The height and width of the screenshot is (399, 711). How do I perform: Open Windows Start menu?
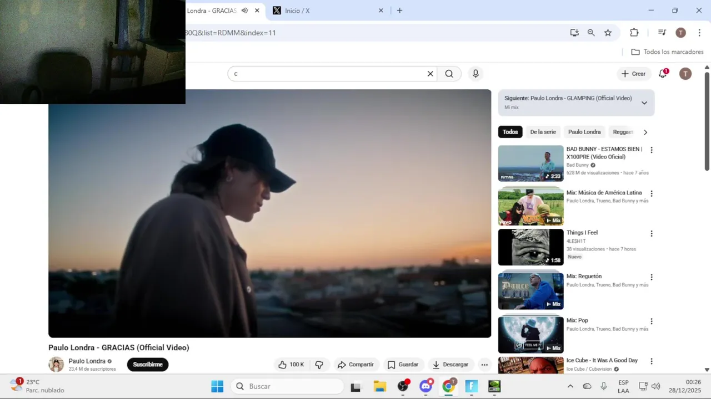tap(217, 386)
